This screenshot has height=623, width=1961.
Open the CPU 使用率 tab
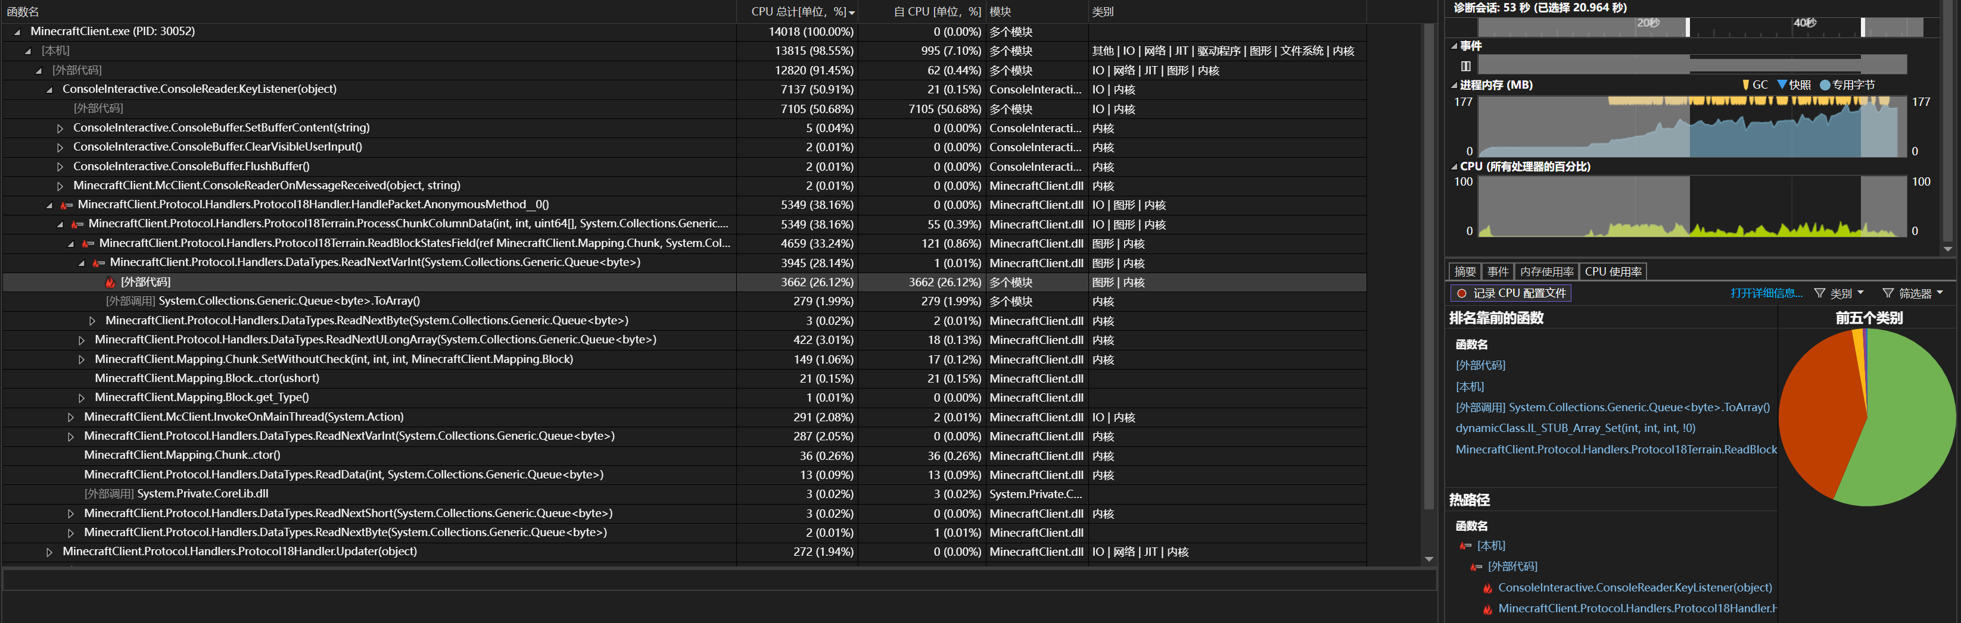tap(1613, 271)
